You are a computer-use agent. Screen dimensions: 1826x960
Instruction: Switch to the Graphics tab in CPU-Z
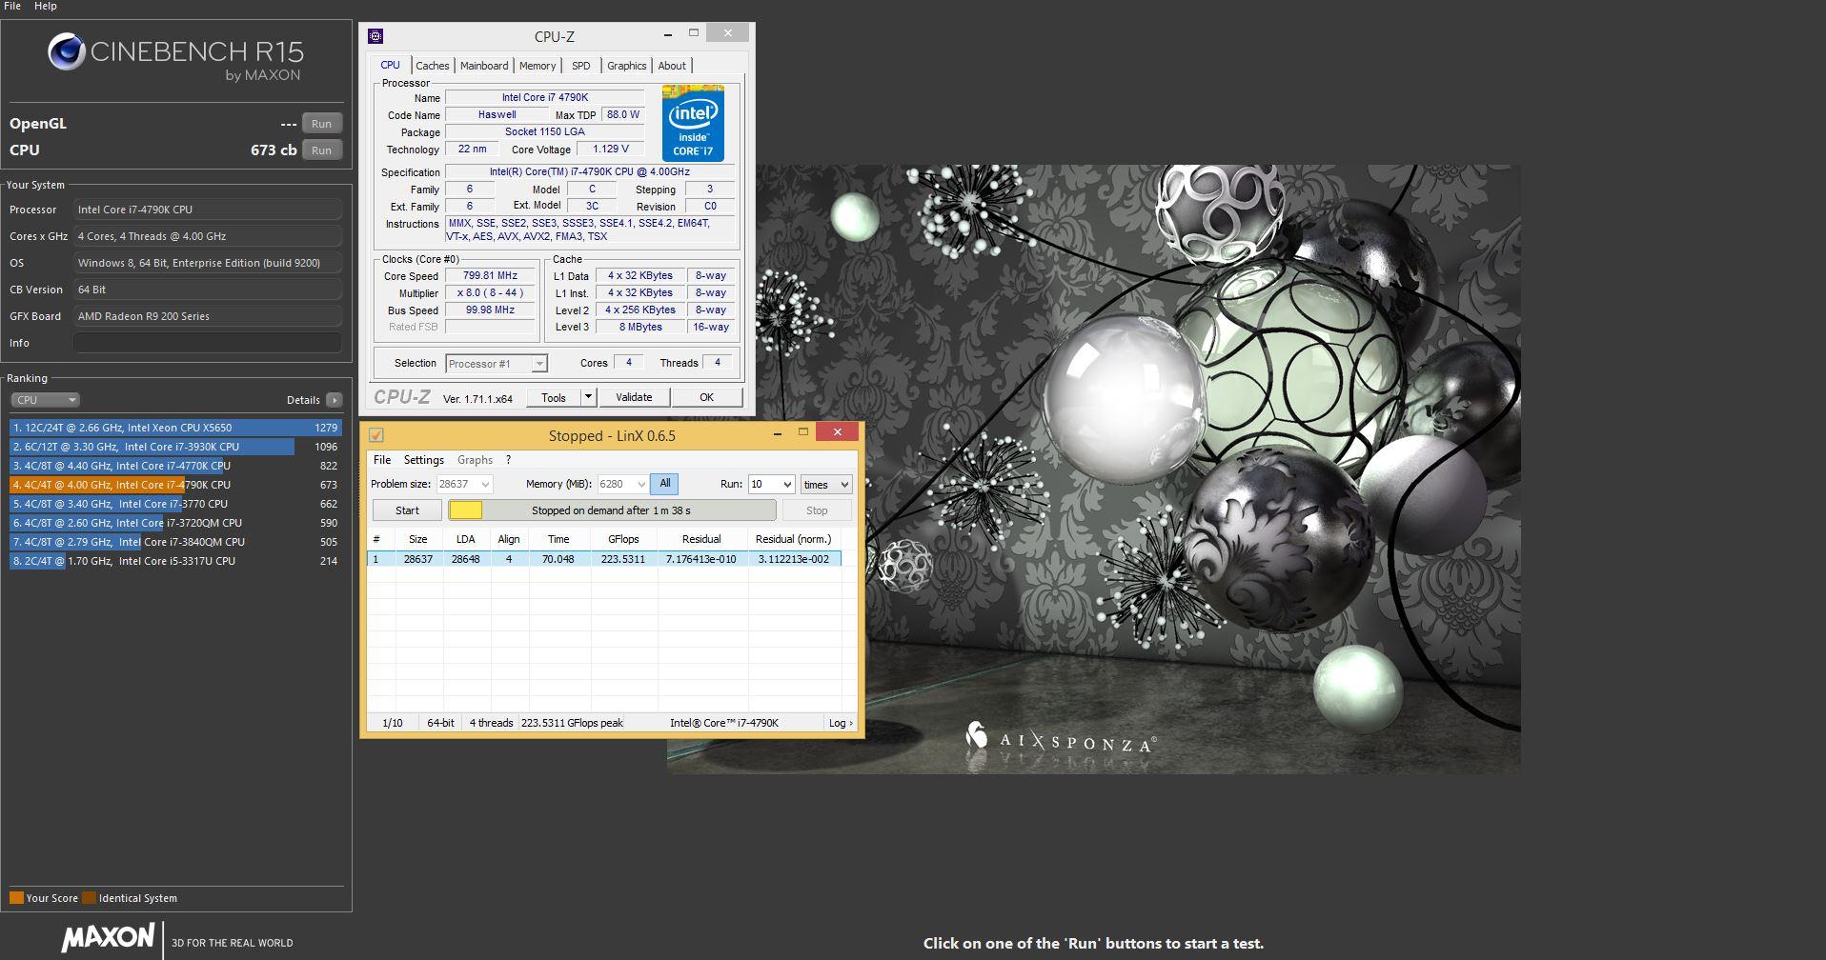[x=626, y=66]
